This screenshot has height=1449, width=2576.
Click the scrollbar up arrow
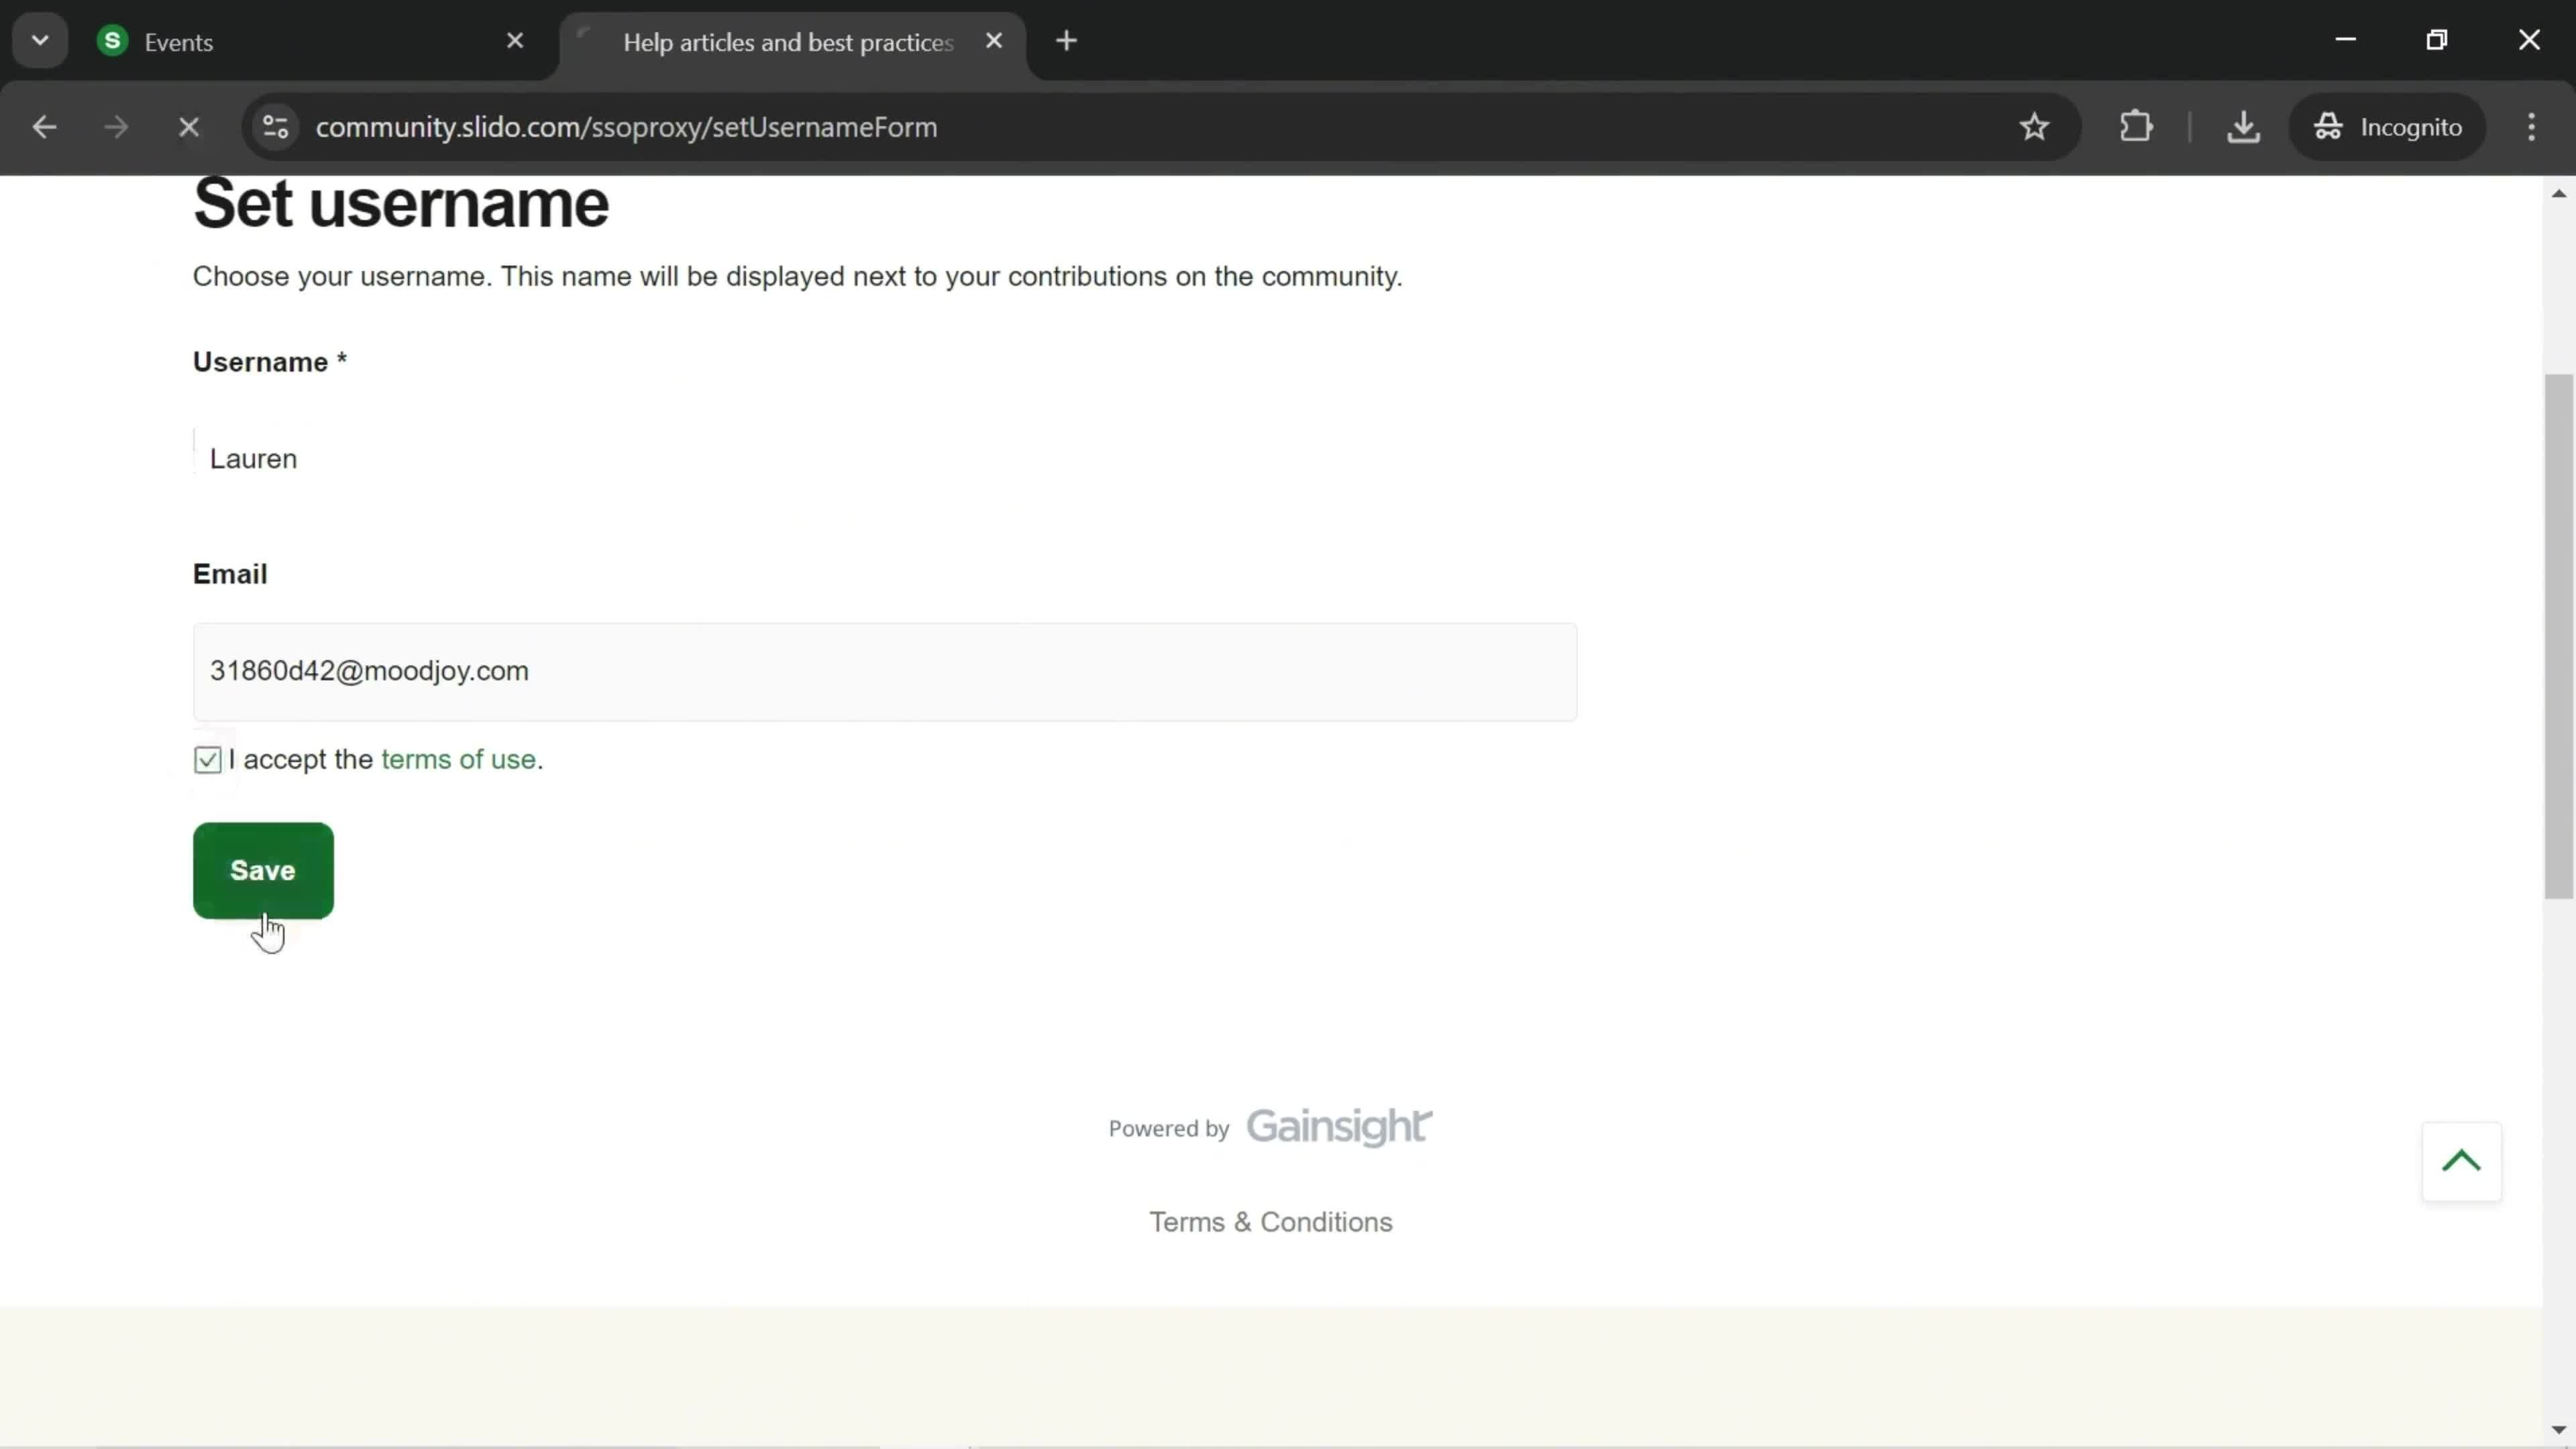pyautogui.click(x=2558, y=193)
